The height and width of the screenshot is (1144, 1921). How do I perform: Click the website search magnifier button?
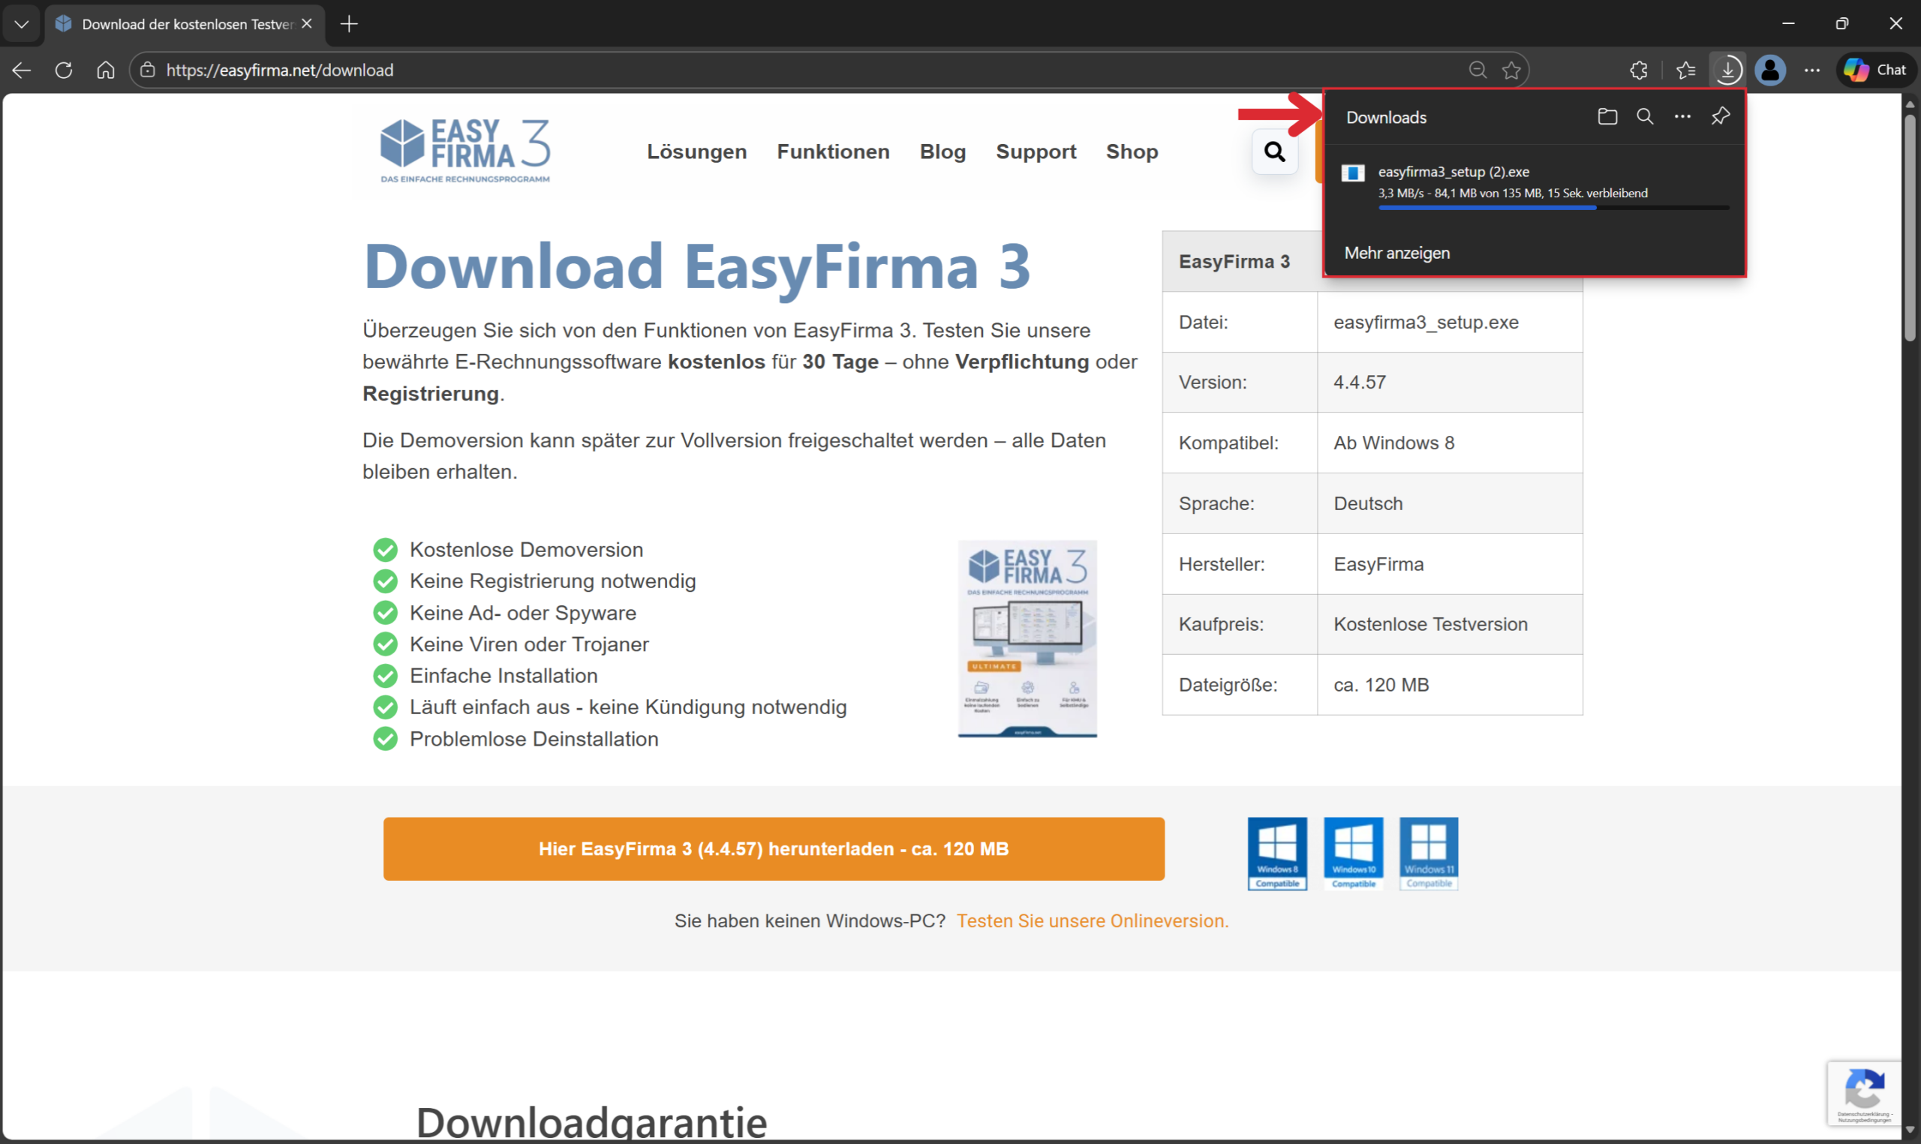click(1274, 152)
